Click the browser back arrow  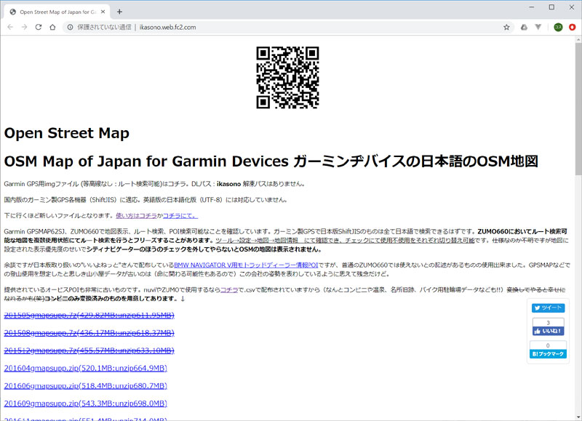pyautogui.click(x=10, y=27)
